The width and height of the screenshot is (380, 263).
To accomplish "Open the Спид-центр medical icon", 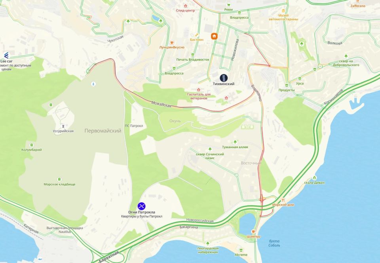I will [x=186, y=6].
